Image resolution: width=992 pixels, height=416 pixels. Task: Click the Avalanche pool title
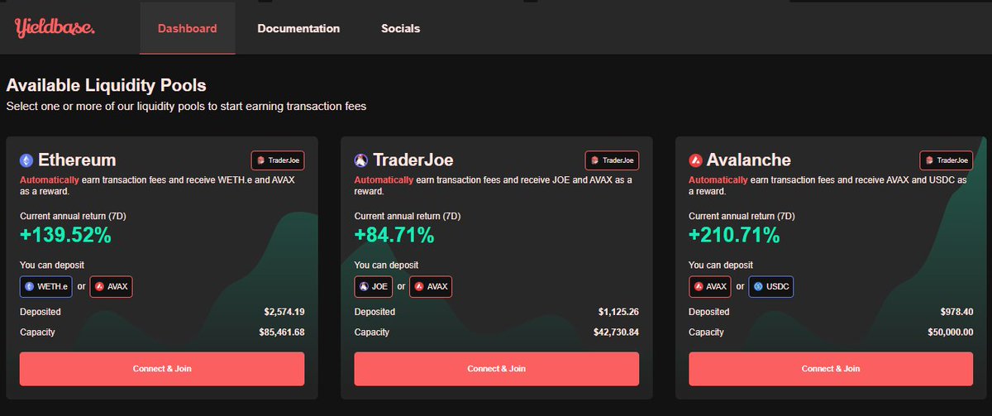click(749, 160)
